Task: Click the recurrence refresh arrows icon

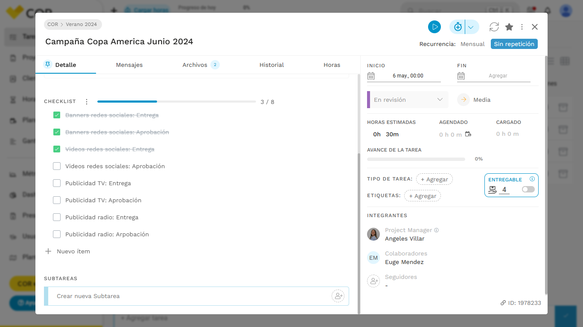Action: coord(494,27)
